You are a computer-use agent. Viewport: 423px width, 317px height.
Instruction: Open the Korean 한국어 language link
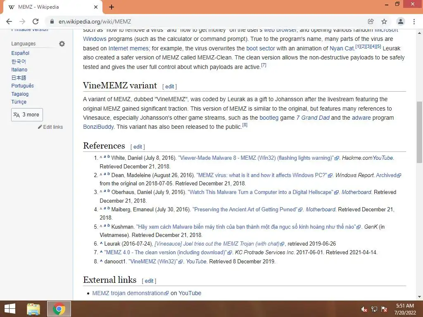[x=19, y=62]
